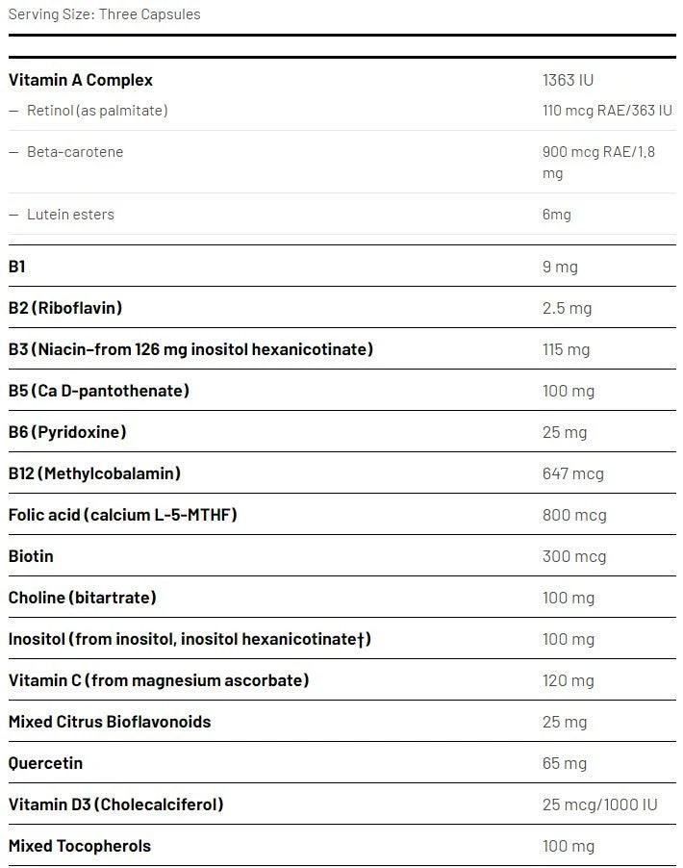The height and width of the screenshot is (868, 683).
Task: Select B12 (Methylcobalamin) entry
Action: [342, 473]
